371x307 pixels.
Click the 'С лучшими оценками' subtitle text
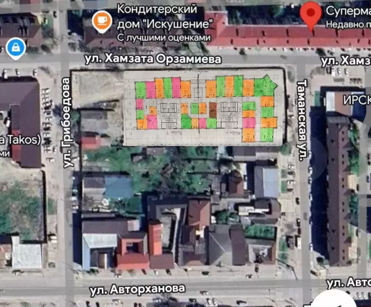click(x=164, y=38)
